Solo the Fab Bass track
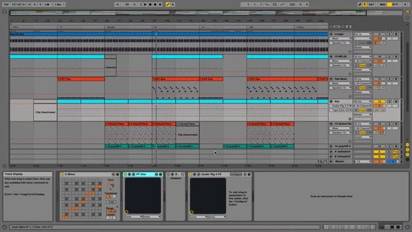This screenshot has width=412, height=232. [389, 79]
